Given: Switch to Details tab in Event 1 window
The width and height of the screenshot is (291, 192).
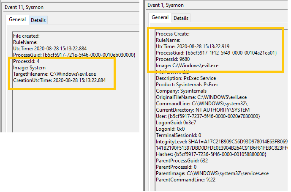Looking at the screenshot, I should pos(181,18).
